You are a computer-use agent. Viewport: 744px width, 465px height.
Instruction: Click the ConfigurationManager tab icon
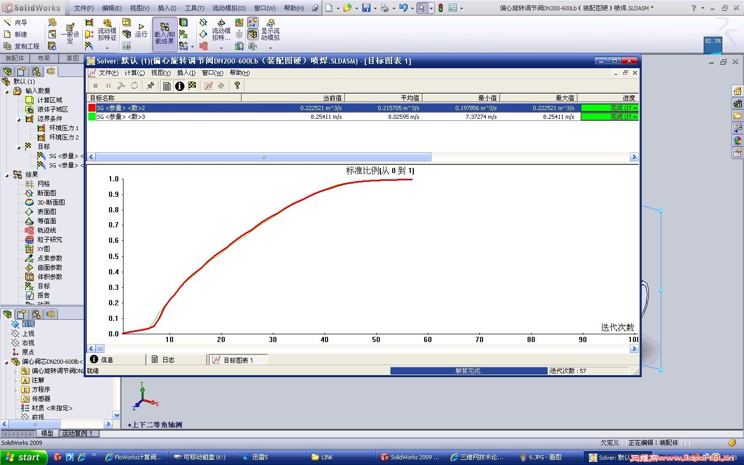pyautogui.click(x=36, y=71)
